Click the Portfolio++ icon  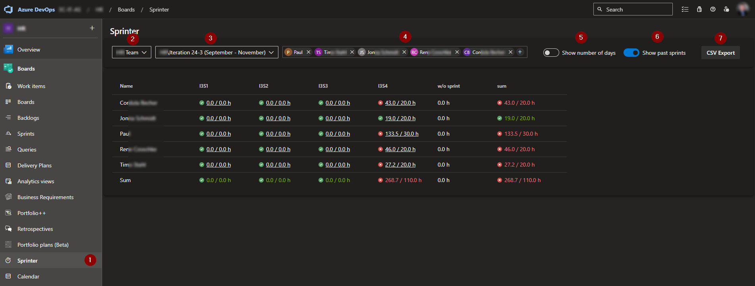coord(8,213)
